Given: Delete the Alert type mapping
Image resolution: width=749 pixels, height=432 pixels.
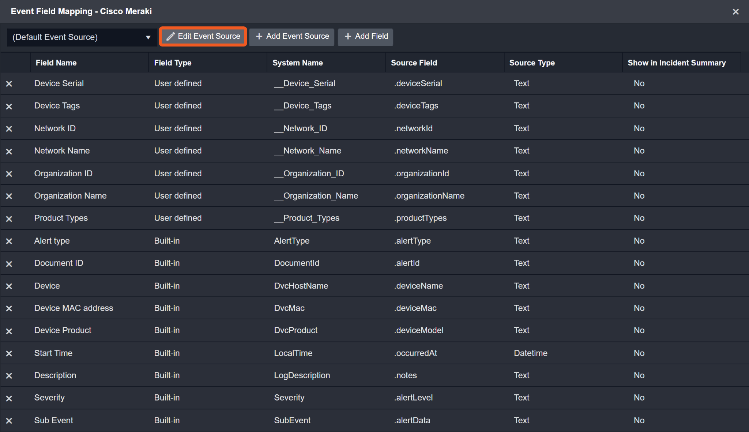Looking at the screenshot, I should click(x=9, y=241).
